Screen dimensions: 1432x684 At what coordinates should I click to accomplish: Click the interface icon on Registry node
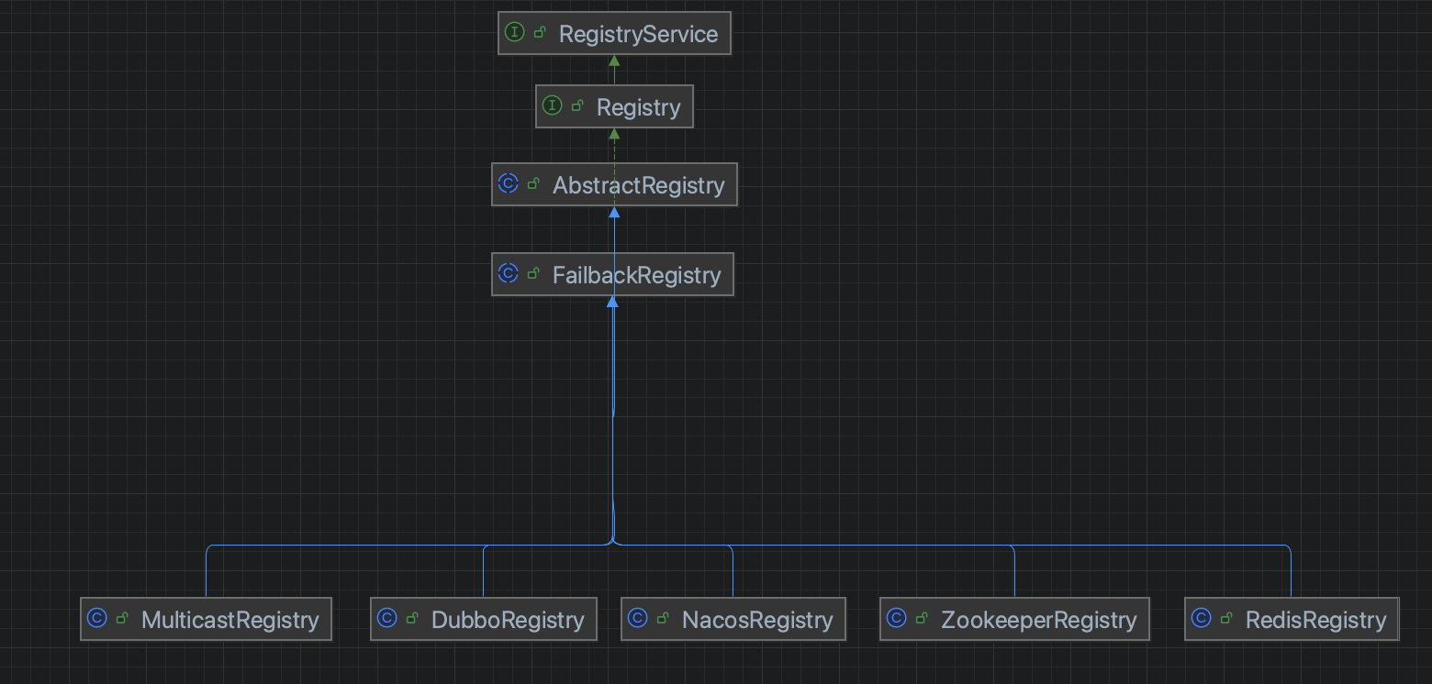[x=553, y=106]
